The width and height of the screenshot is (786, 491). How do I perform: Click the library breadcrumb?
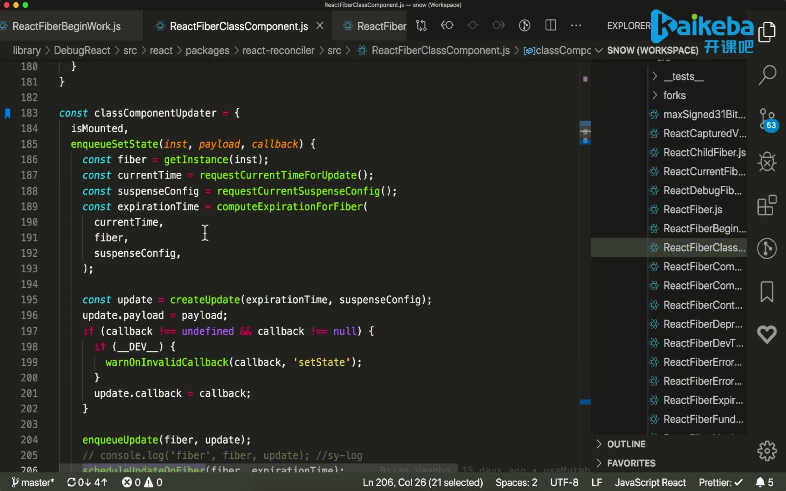(27, 50)
